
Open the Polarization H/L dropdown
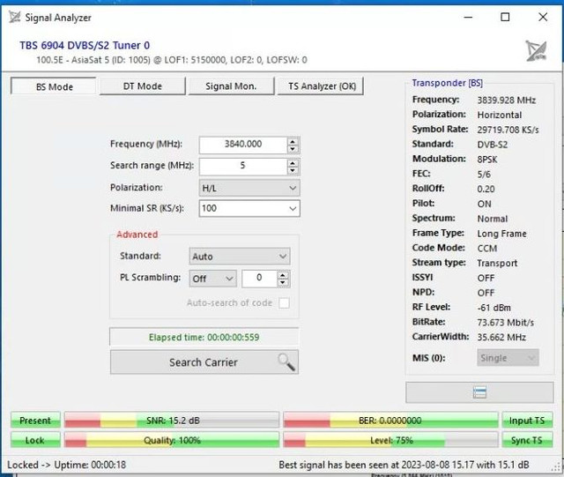[x=249, y=188]
